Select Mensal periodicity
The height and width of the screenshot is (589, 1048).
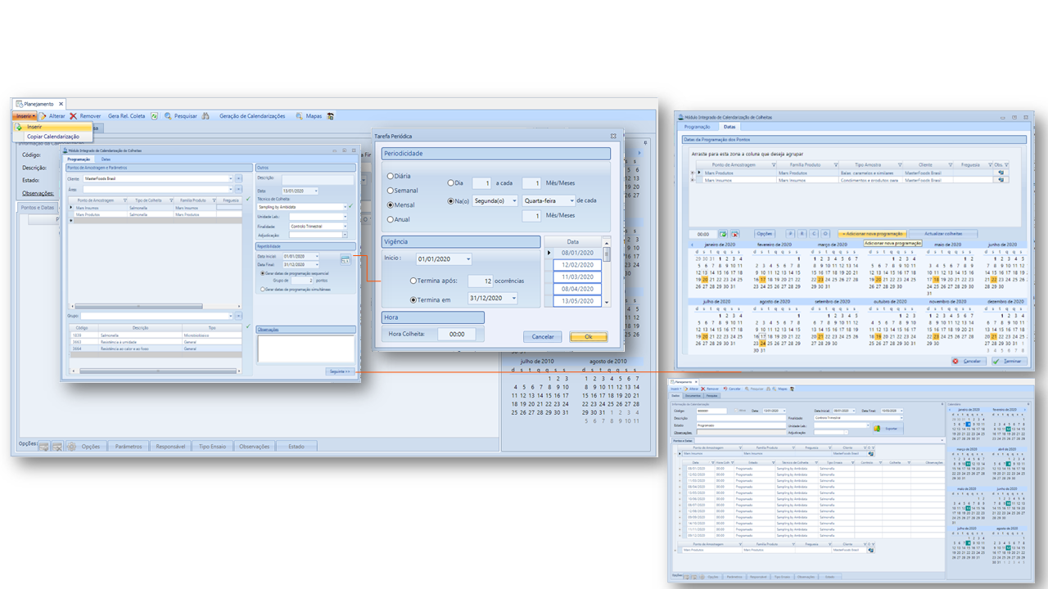tap(391, 205)
